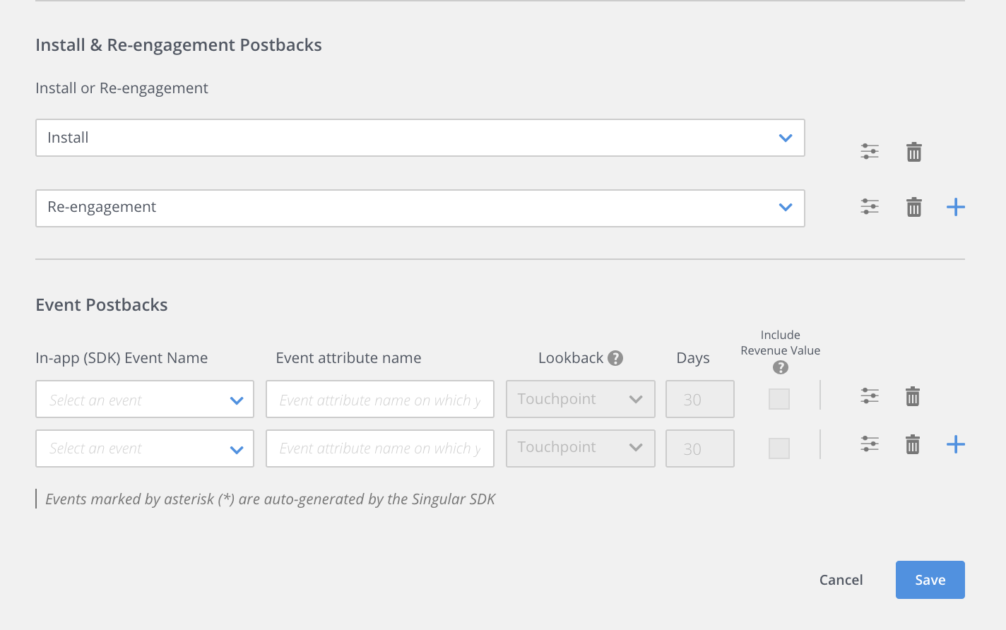Open settings sliders for Install postback

[x=870, y=151]
